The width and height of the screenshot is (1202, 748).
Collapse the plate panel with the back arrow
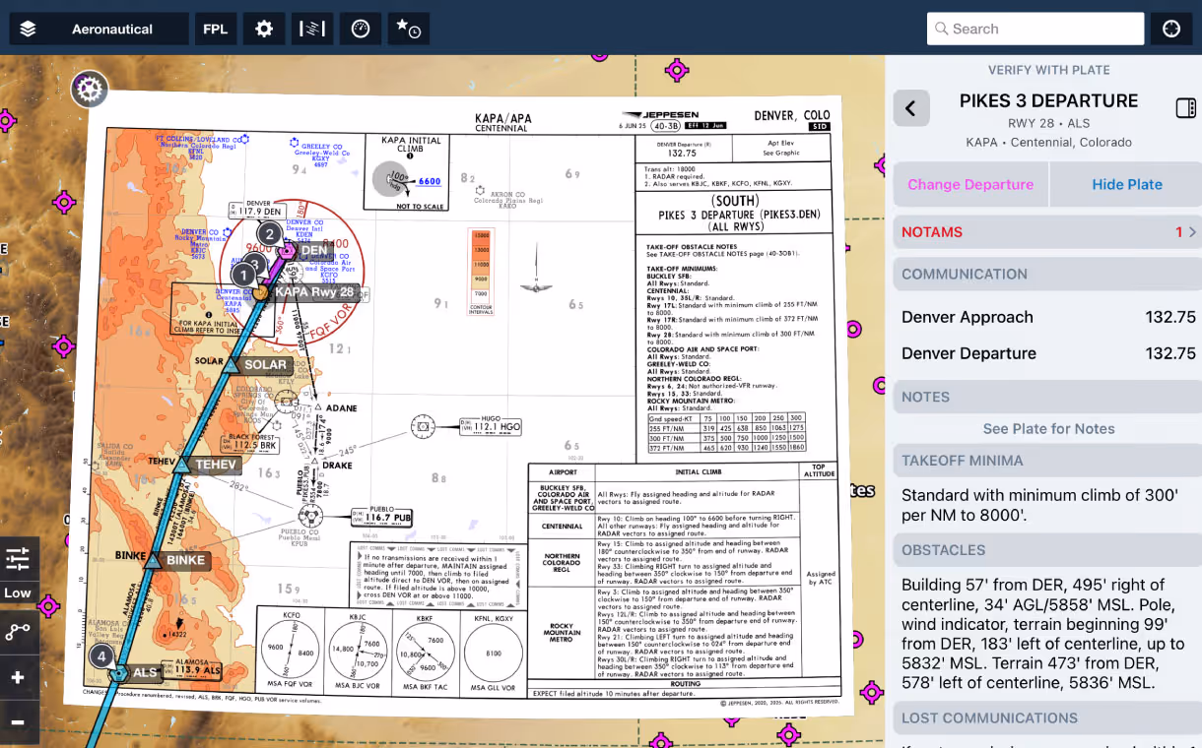pos(911,108)
